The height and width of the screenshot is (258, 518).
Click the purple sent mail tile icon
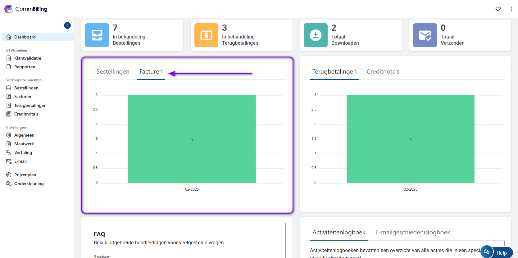[x=425, y=35]
